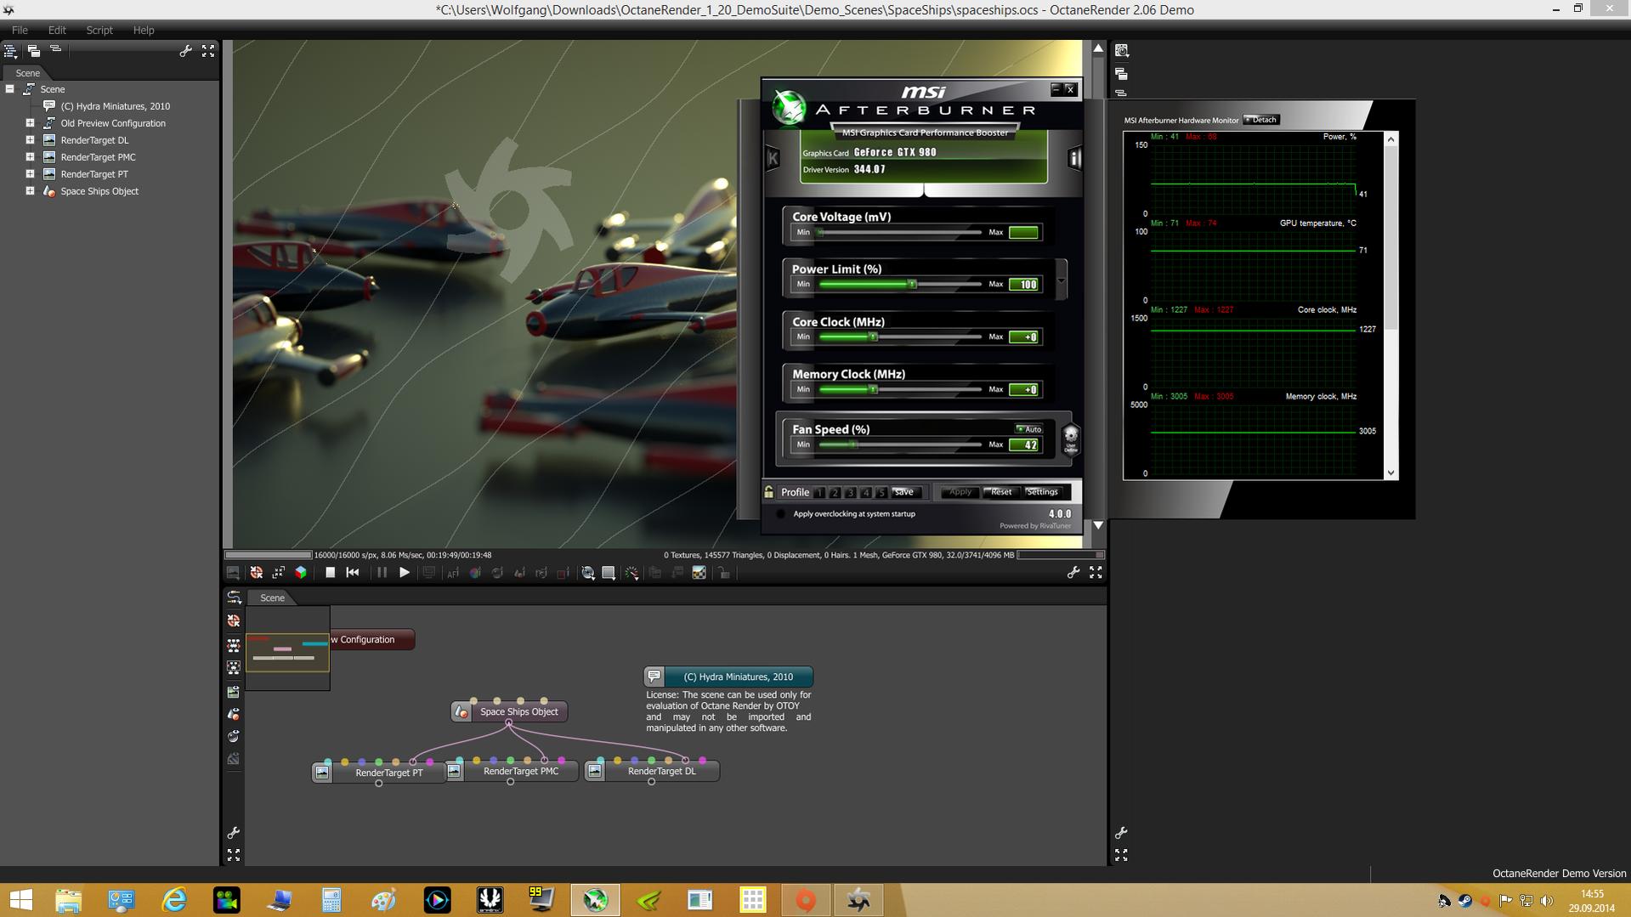Image resolution: width=1631 pixels, height=917 pixels.
Task: Click the checkered save render image icon
Action: 699,573
